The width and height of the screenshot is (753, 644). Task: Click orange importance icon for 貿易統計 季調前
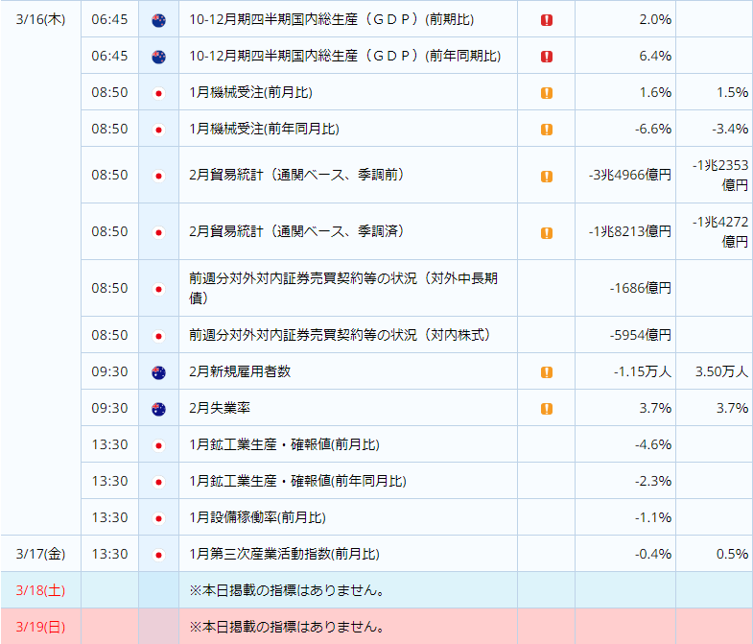point(547,176)
